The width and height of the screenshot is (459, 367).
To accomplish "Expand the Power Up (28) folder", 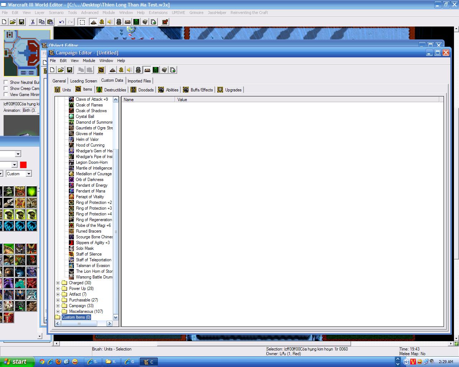I will click(x=58, y=289).
